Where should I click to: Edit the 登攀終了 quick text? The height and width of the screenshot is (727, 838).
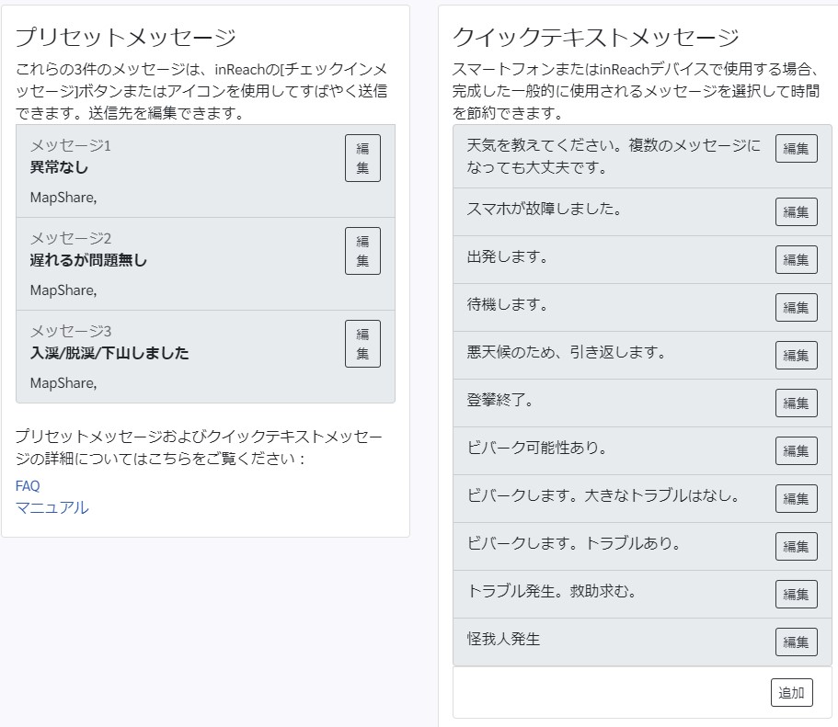coord(796,403)
